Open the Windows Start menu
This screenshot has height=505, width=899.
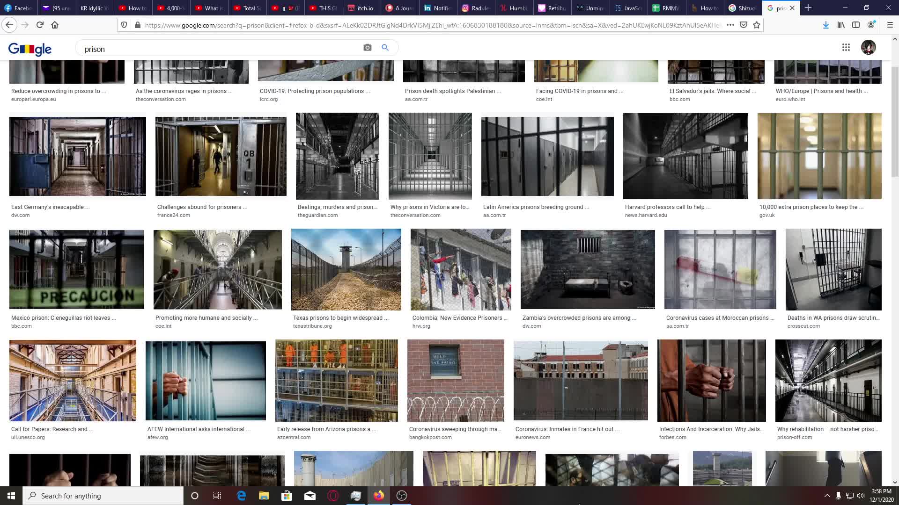click(11, 496)
